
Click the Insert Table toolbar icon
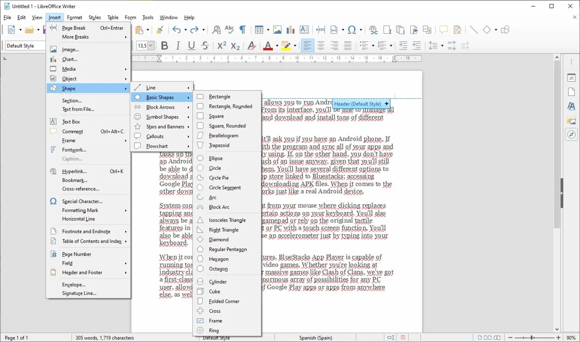(259, 29)
